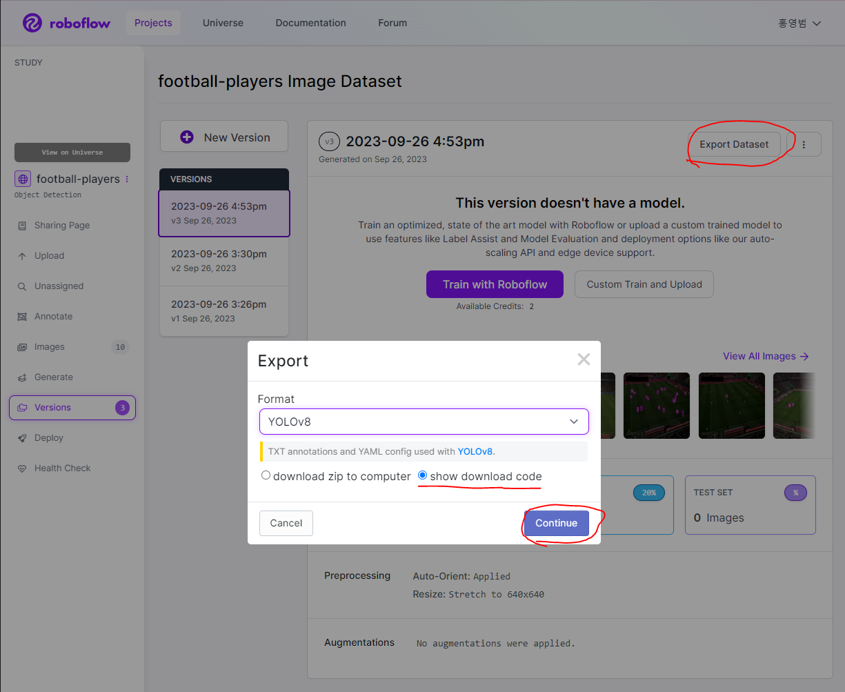Click the Versions count badge 3
Viewport: 845px width, 692px height.
[122, 408]
